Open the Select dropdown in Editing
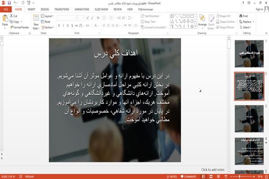 tap(245, 27)
